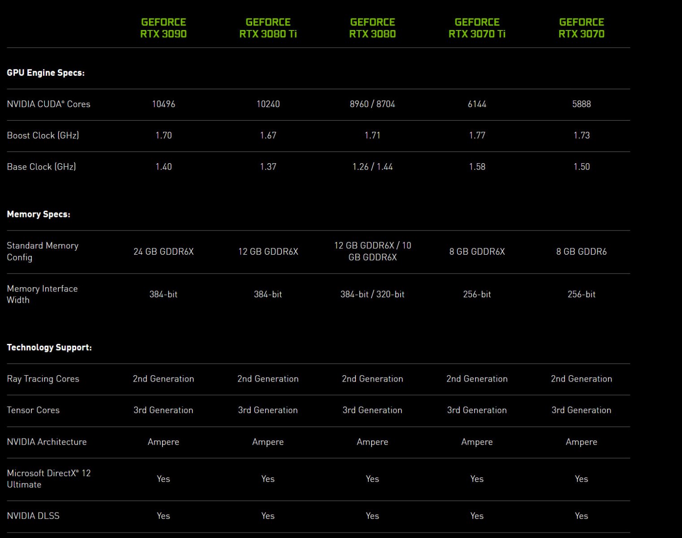The width and height of the screenshot is (682, 538).
Task: Click the CUDA cores value 10496
Action: (x=163, y=104)
